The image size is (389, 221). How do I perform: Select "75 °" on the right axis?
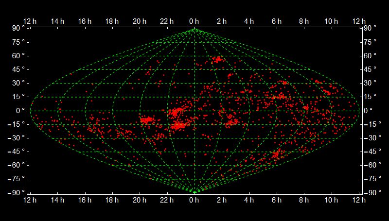click(x=370, y=42)
